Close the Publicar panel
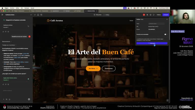The width and height of the screenshot is (195, 110). 167,19
